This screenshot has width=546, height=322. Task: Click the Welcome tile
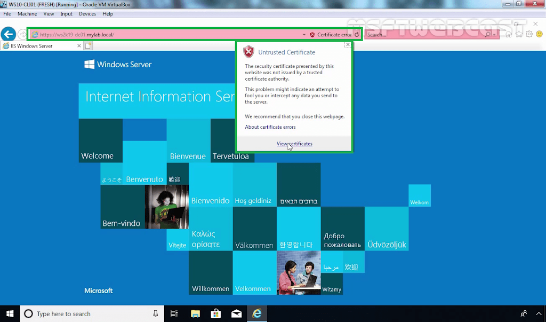click(101, 140)
